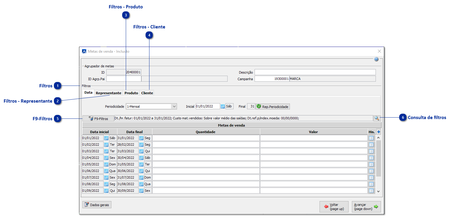
Task: Click the Inicial date field
Action: pos(208,106)
